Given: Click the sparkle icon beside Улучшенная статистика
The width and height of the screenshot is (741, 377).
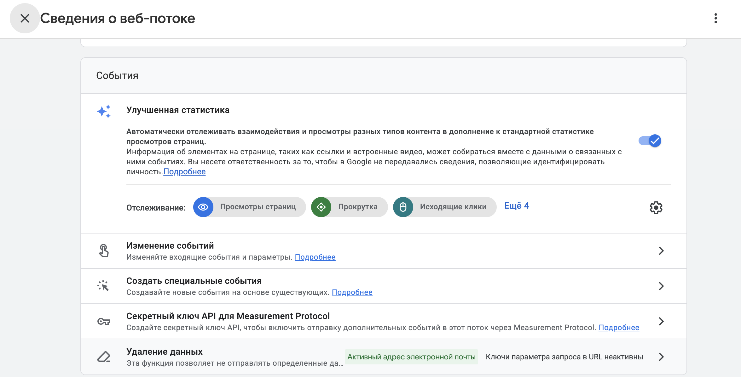Looking at the screenshot, I should 104,111.
